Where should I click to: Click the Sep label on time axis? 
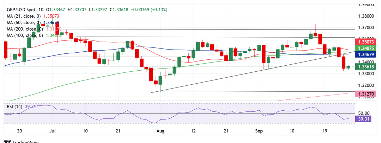(259, 131)
